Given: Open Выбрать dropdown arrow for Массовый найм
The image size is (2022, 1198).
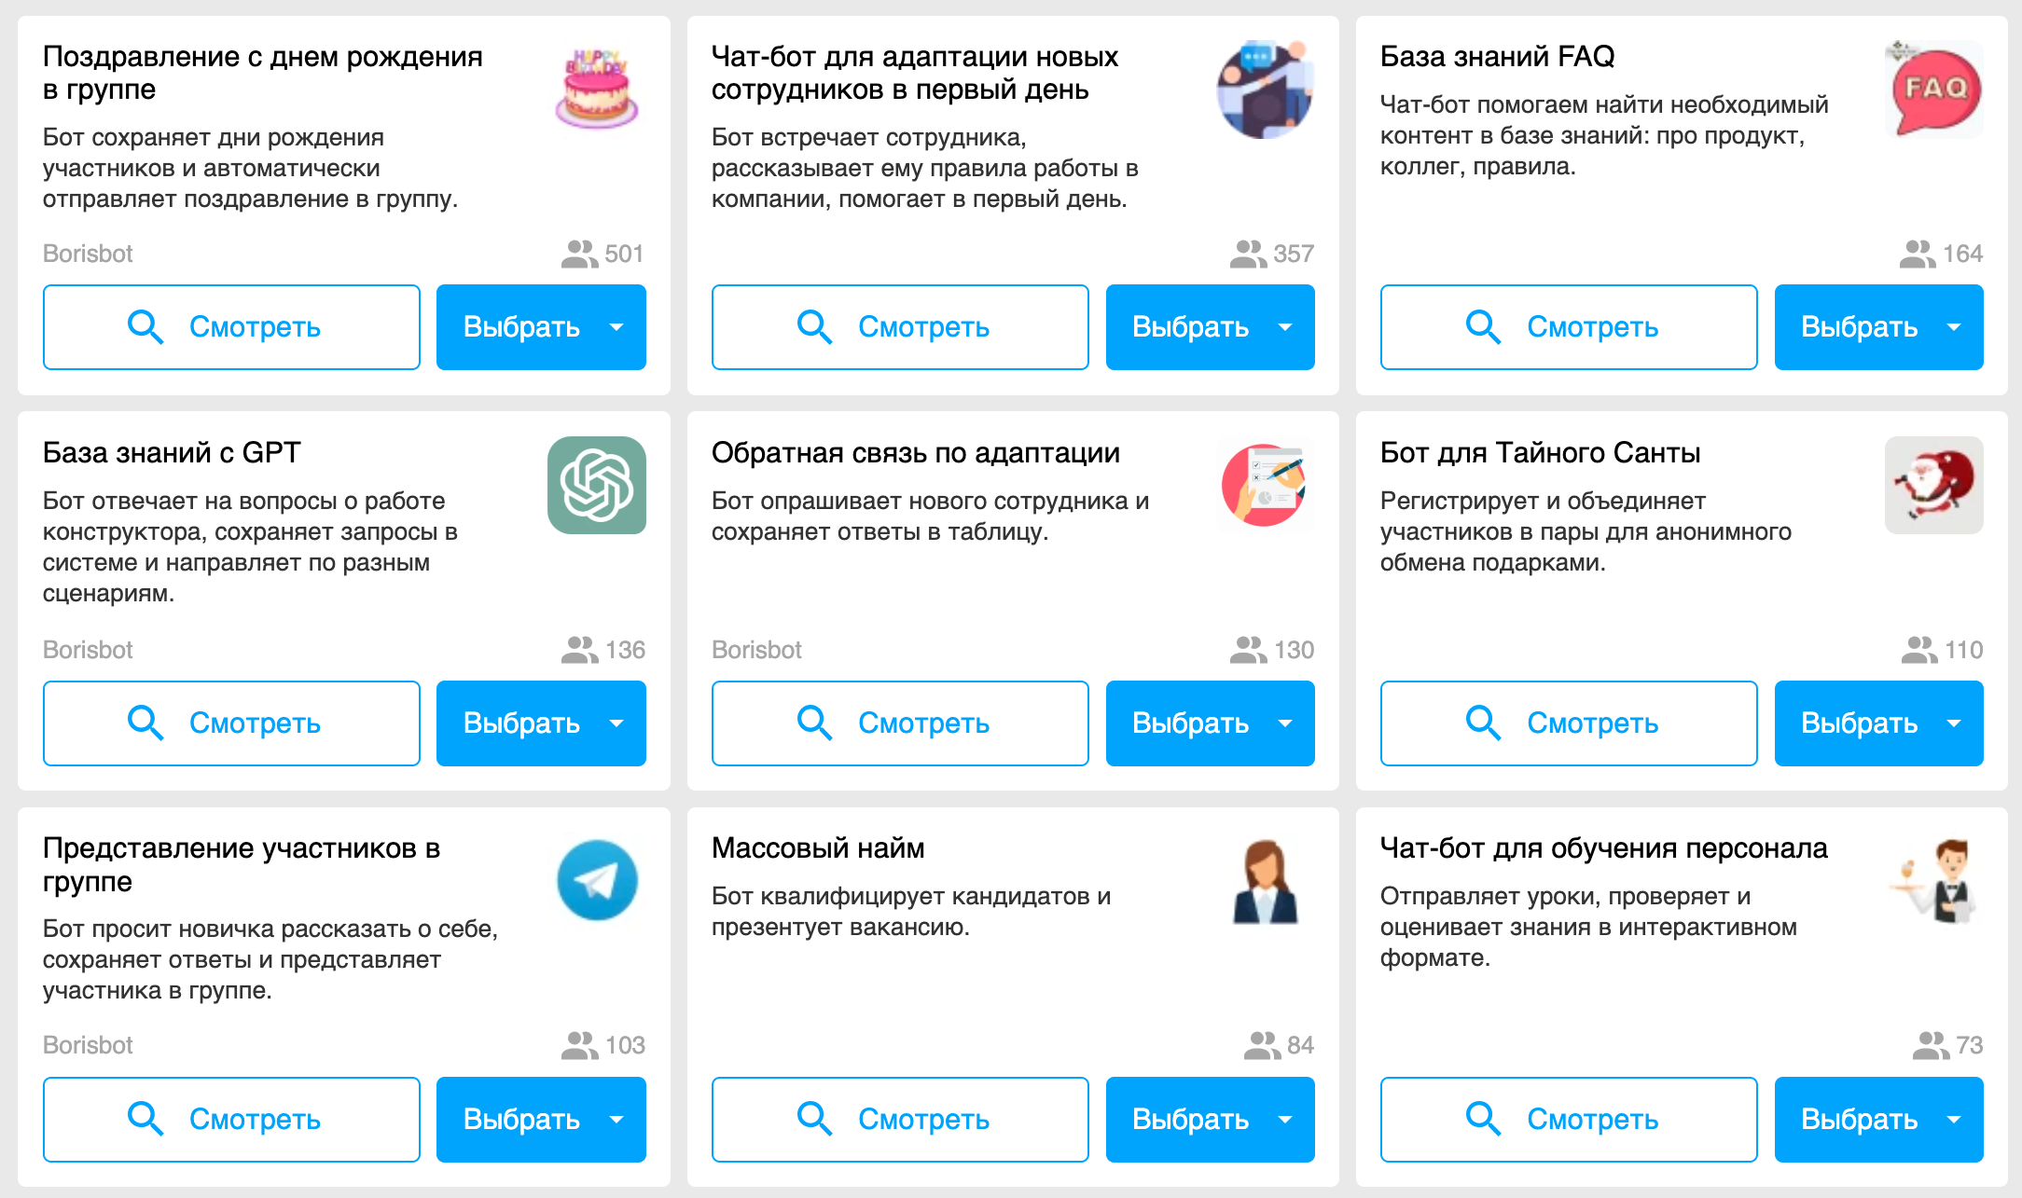Looking at the screenshot, I should point(1285,1119).
